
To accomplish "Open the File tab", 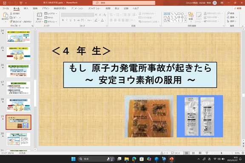I will [6, 8].
